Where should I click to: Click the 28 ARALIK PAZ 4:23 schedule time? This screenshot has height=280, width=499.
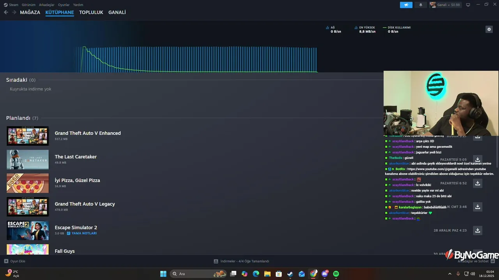click(450, 231)
